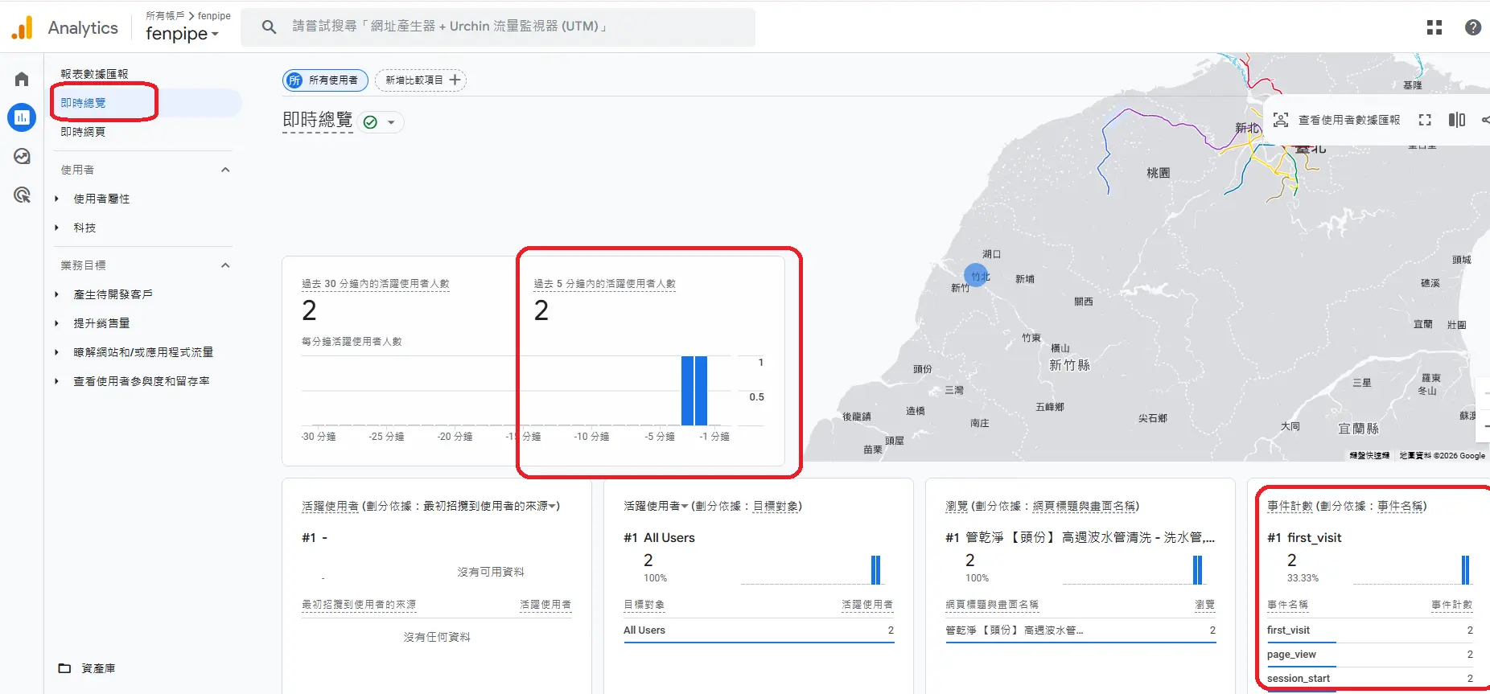Expand the 產生待開發客戶 item
Viewport: 1490px width, 694px height.
[x=56, y=294]
